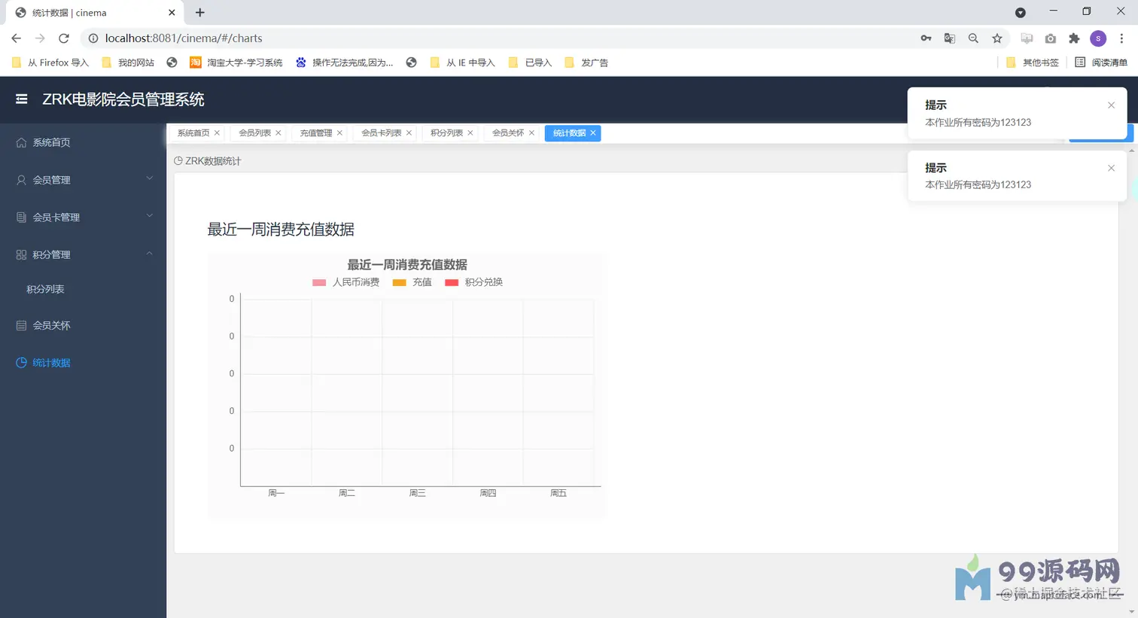Image resolution: width=1138 pixels, height=618 pixels.
Task: Open the purple profile avatar
Action: [1098, 38]
